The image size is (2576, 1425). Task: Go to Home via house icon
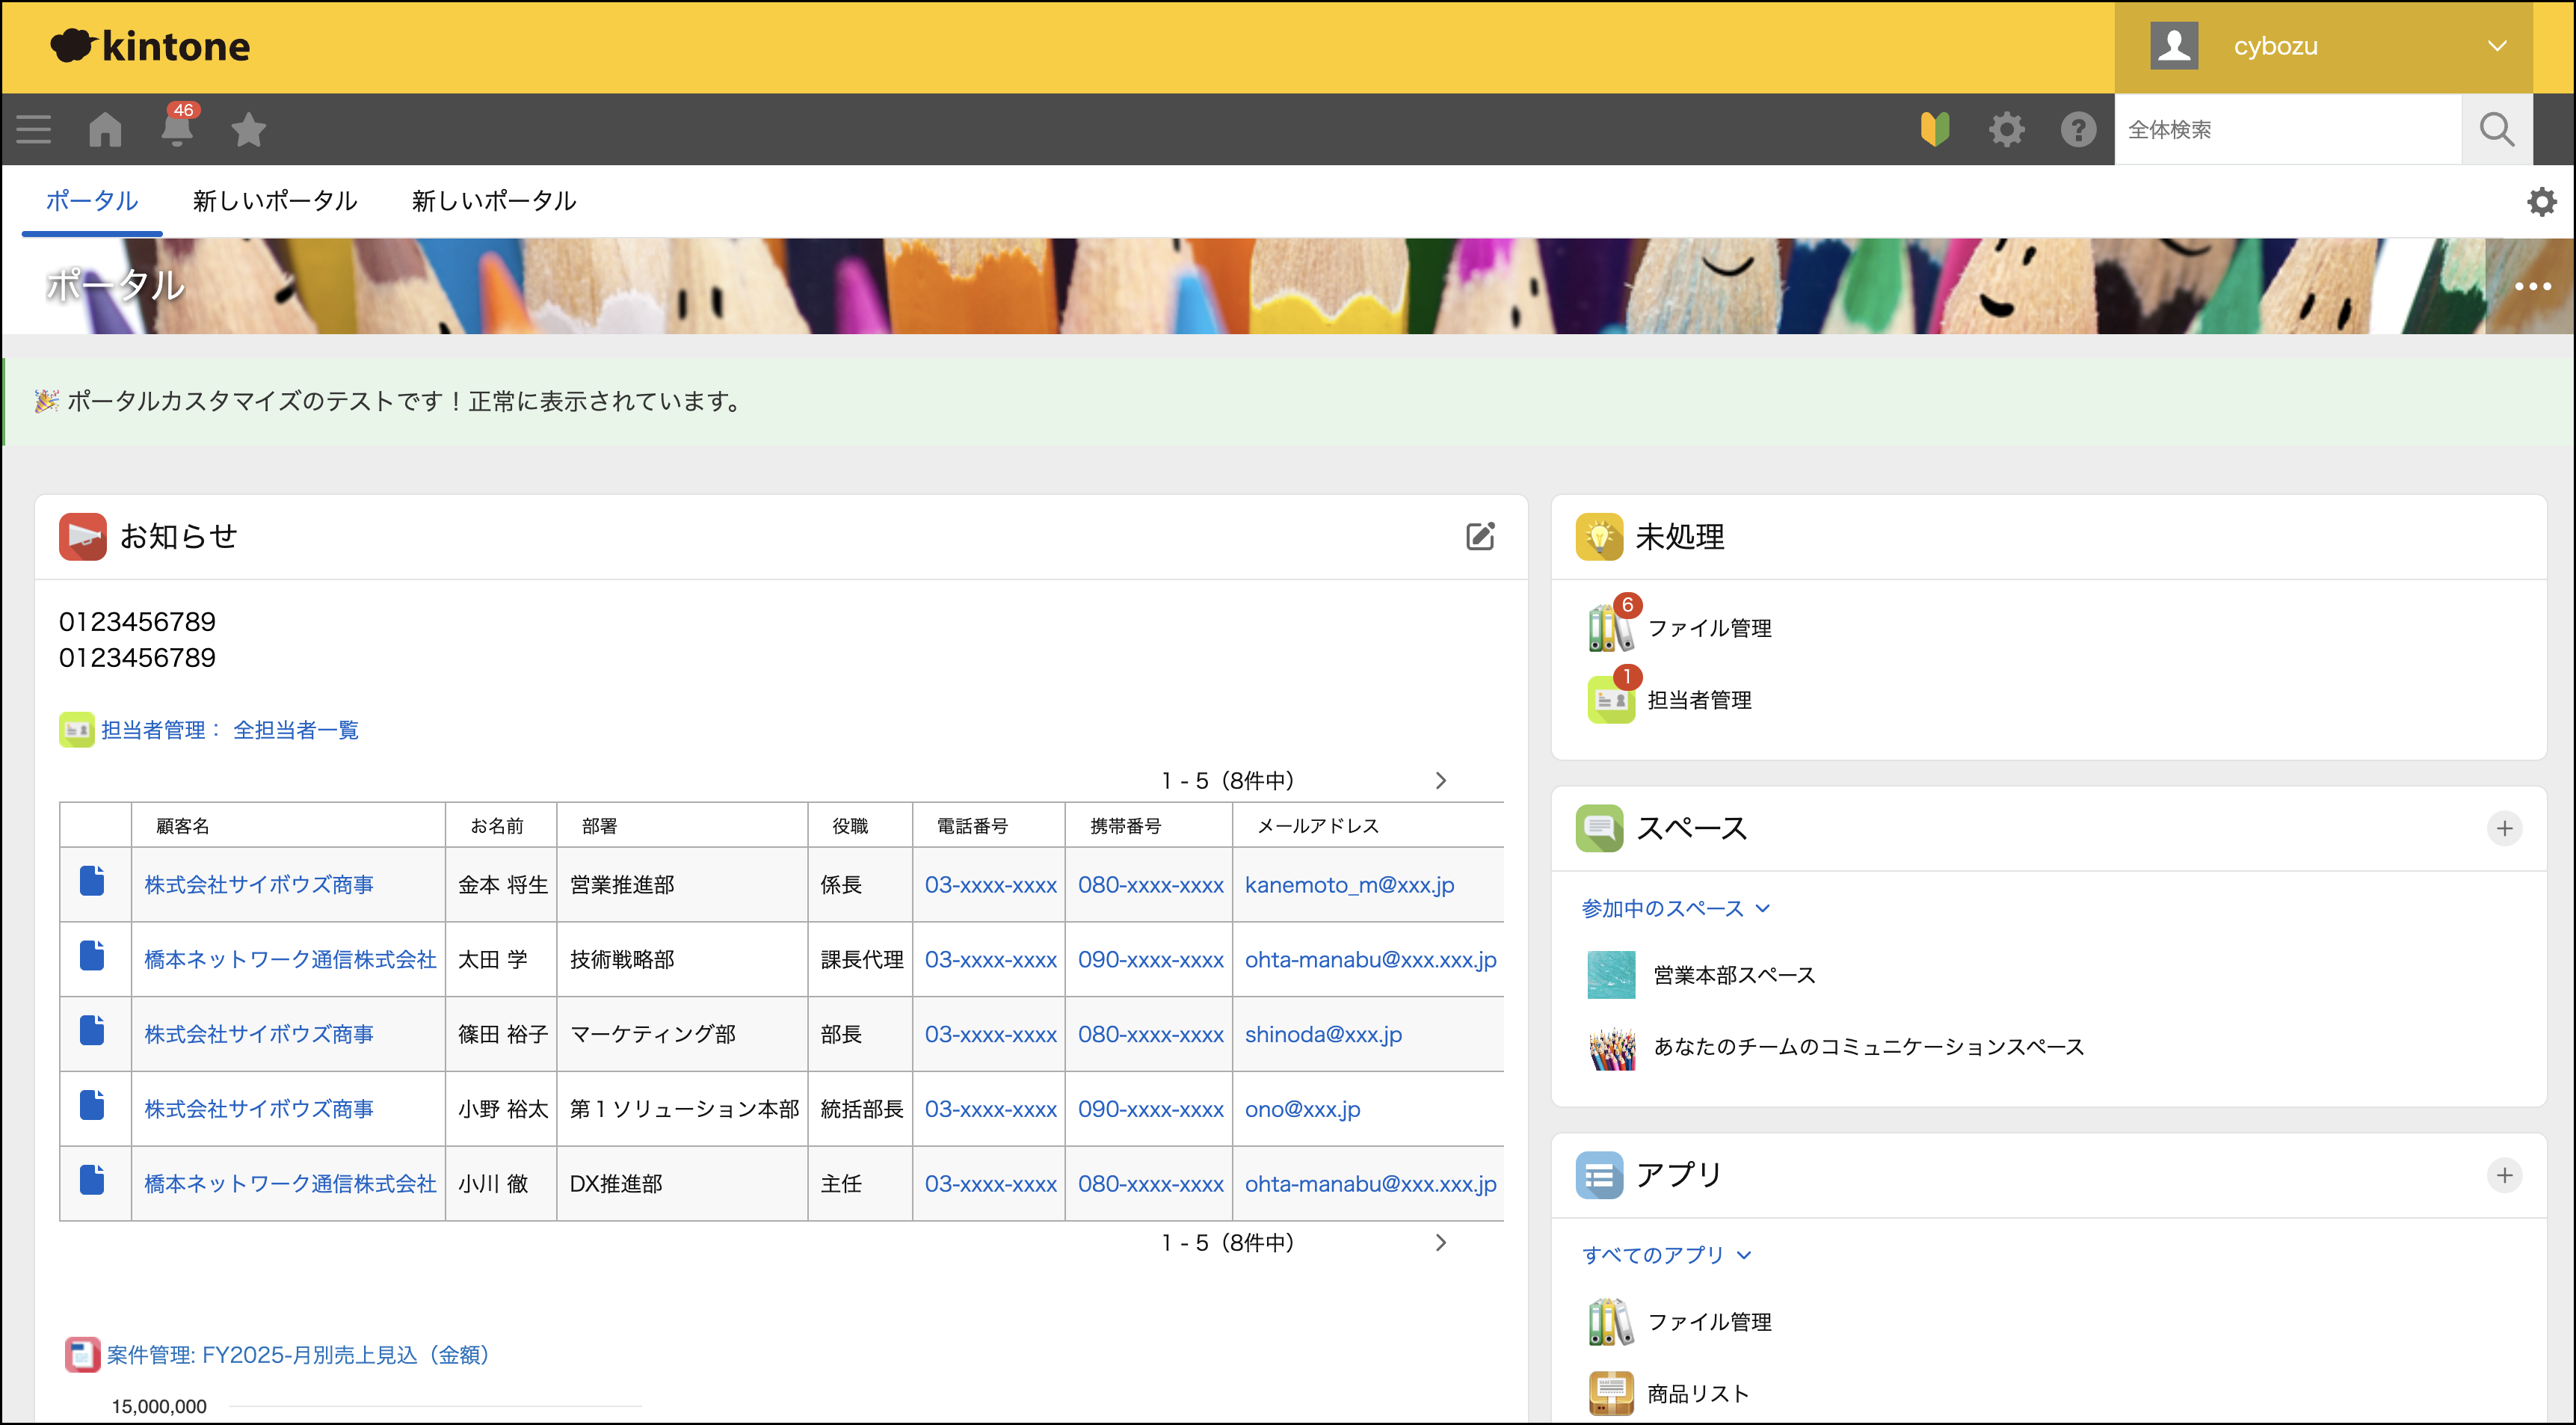tap(105, 130)
